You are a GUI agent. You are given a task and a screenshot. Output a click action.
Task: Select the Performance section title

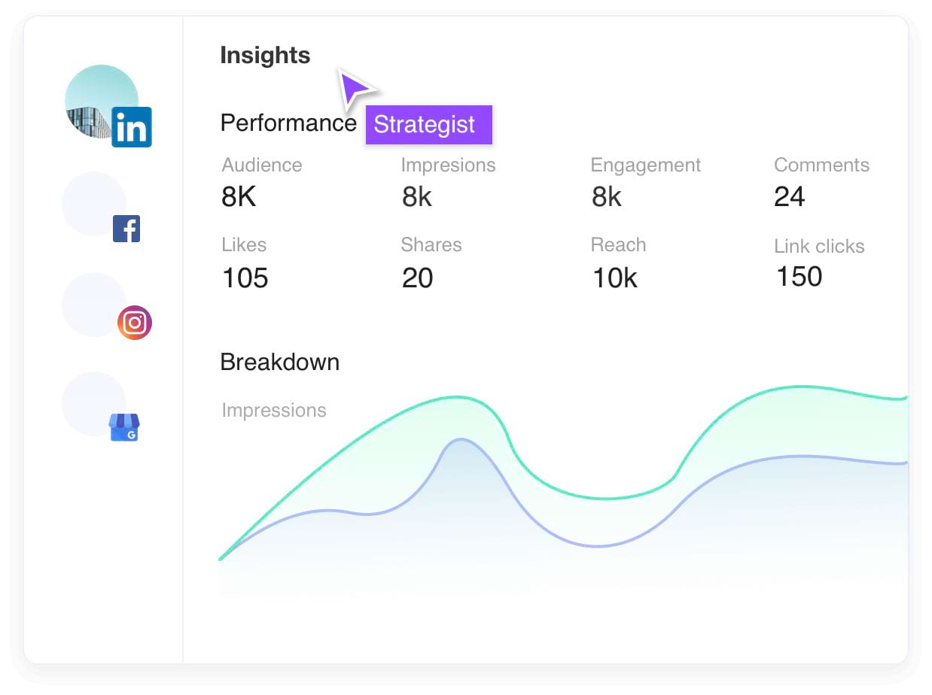(x=288, y=122)
